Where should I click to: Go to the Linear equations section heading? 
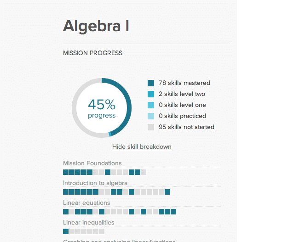click(86, 203)
